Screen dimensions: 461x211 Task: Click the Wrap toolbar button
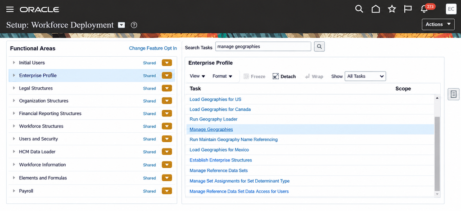[x=314, y=76]
